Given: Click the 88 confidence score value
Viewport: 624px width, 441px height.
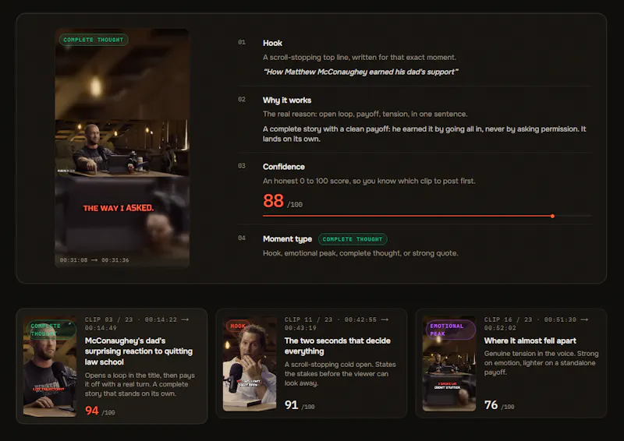Looking at the screenshot, I should pos(273,201).
